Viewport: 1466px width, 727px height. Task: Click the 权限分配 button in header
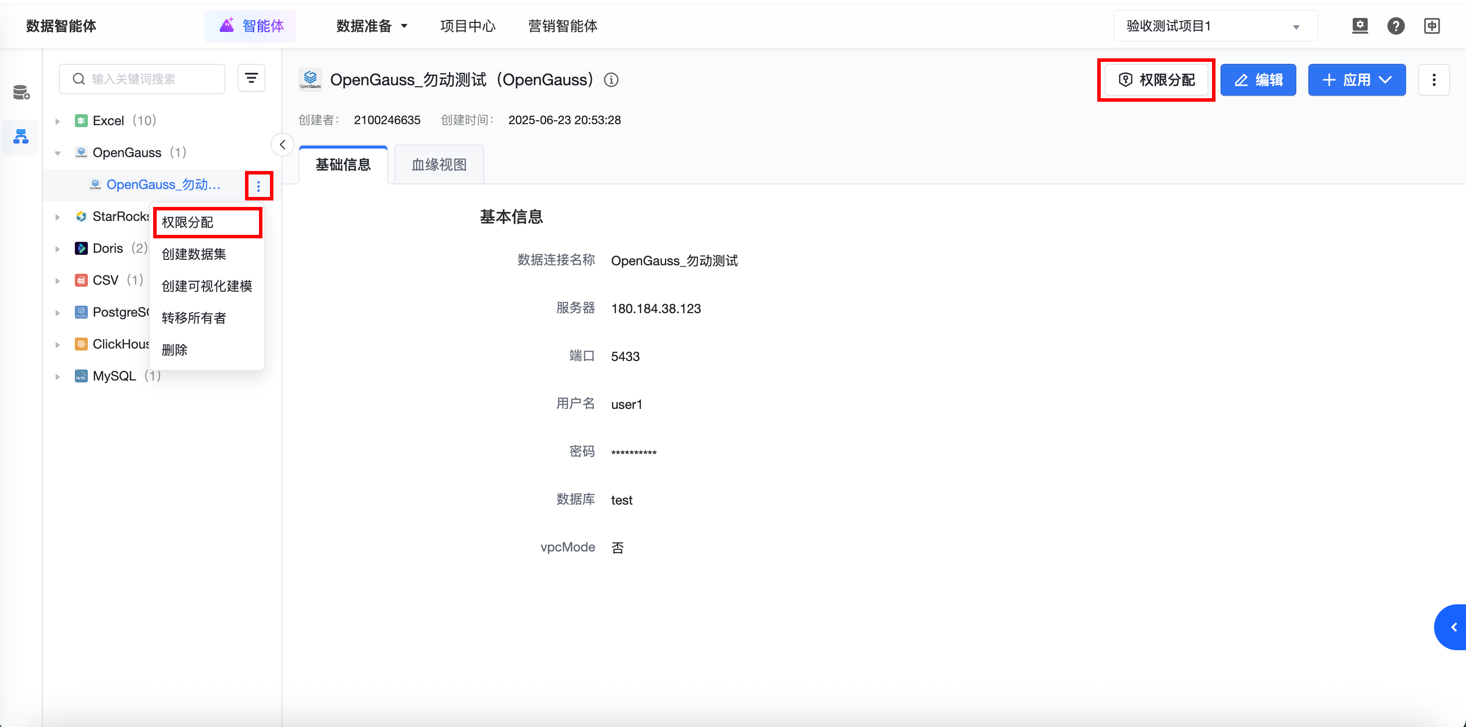click(1156, 80)
